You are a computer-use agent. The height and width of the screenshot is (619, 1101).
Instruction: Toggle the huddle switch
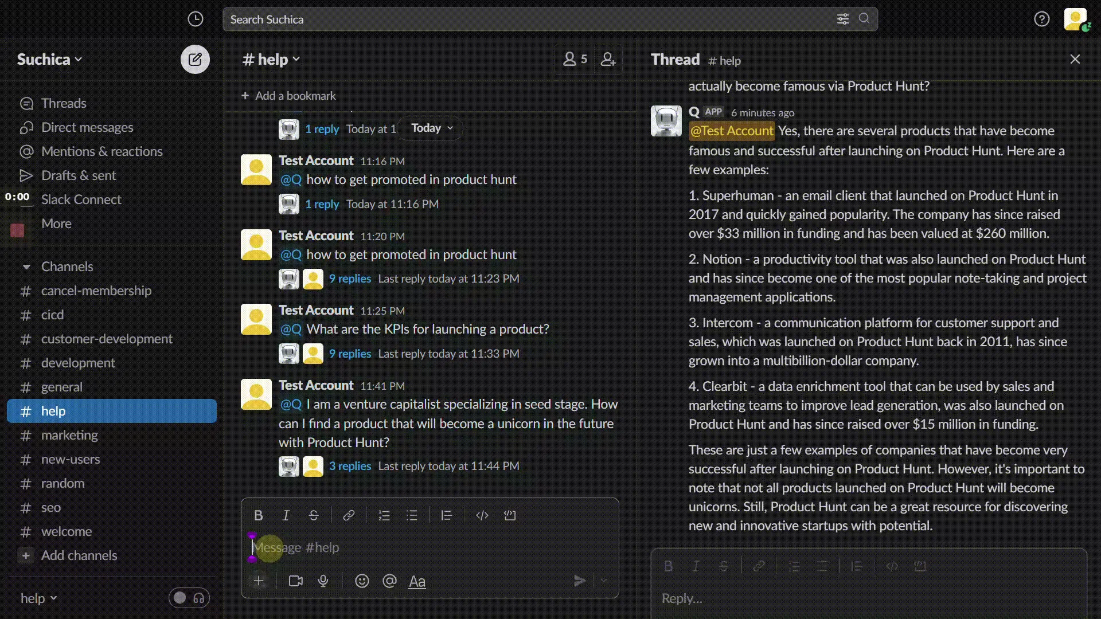(189, 598)
